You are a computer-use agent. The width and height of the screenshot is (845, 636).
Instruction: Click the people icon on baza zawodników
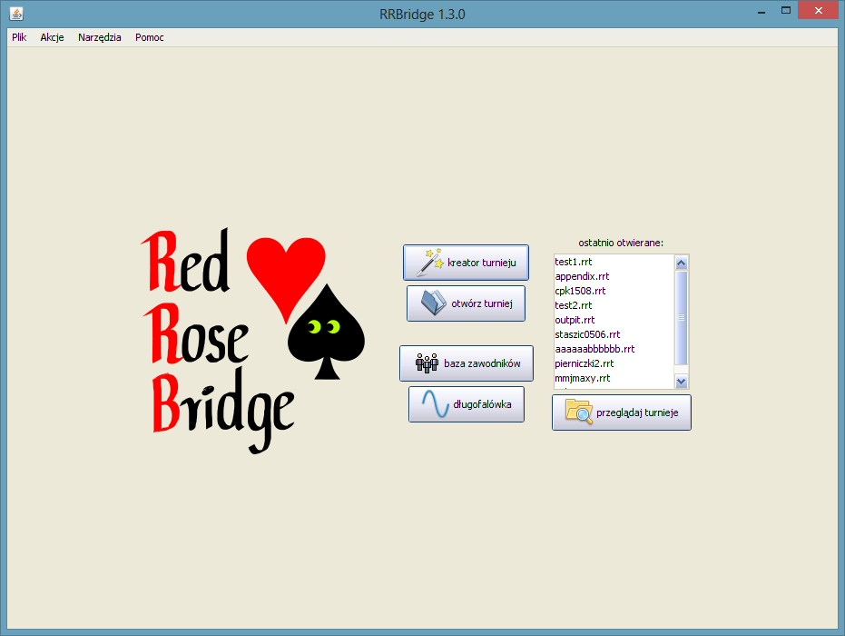pos(427,363)
